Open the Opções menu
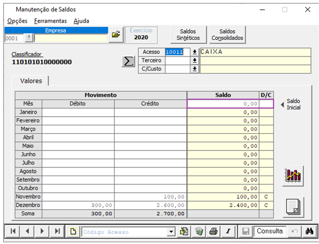This screenshot has height=244, width=319. [17, 21]
